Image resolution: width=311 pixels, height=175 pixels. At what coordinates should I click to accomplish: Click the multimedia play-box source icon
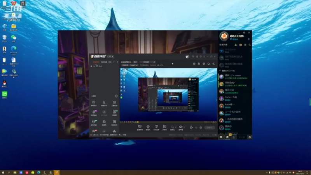pos(164,127)
